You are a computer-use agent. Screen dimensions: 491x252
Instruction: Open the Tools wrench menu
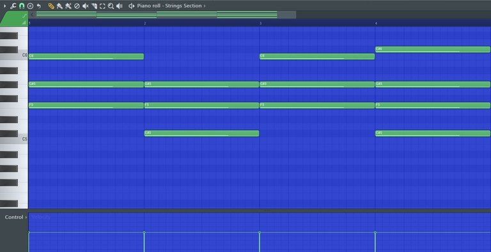click(x=13, y=6)
